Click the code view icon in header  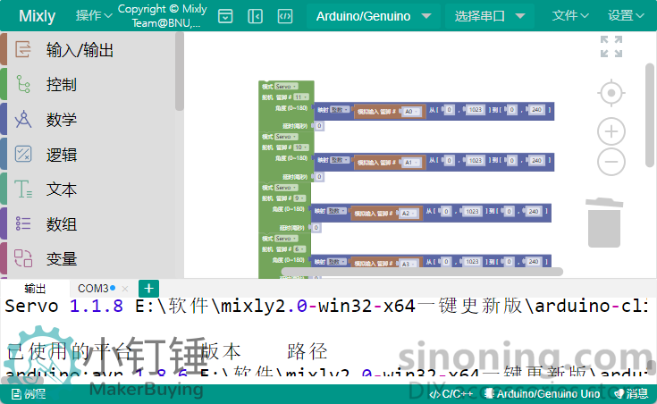point(285,16)
